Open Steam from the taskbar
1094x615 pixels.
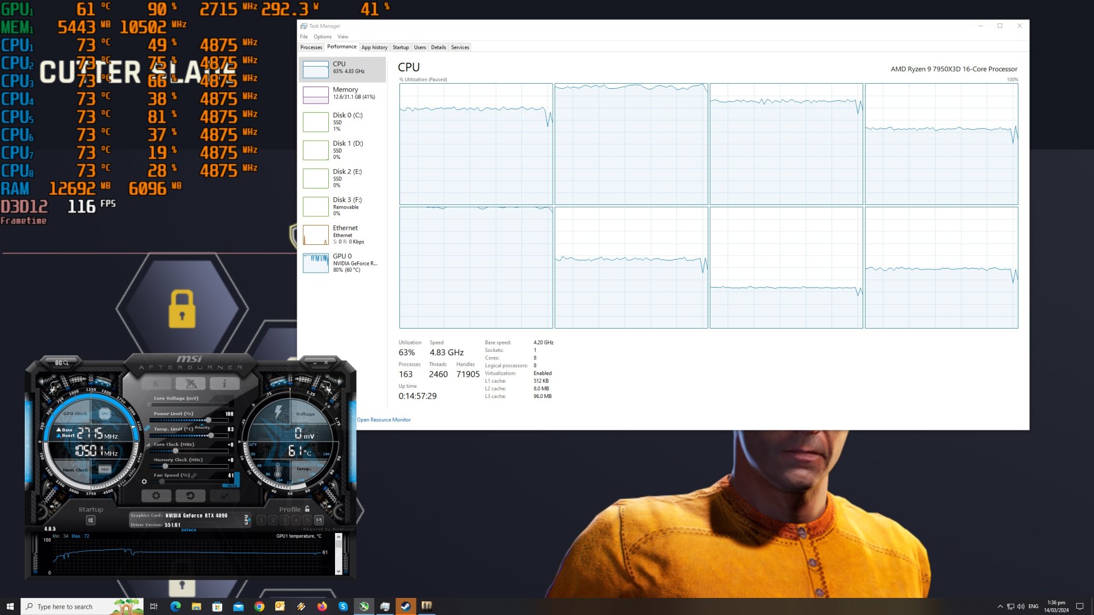pyautogui.click(x=406, y=606)
